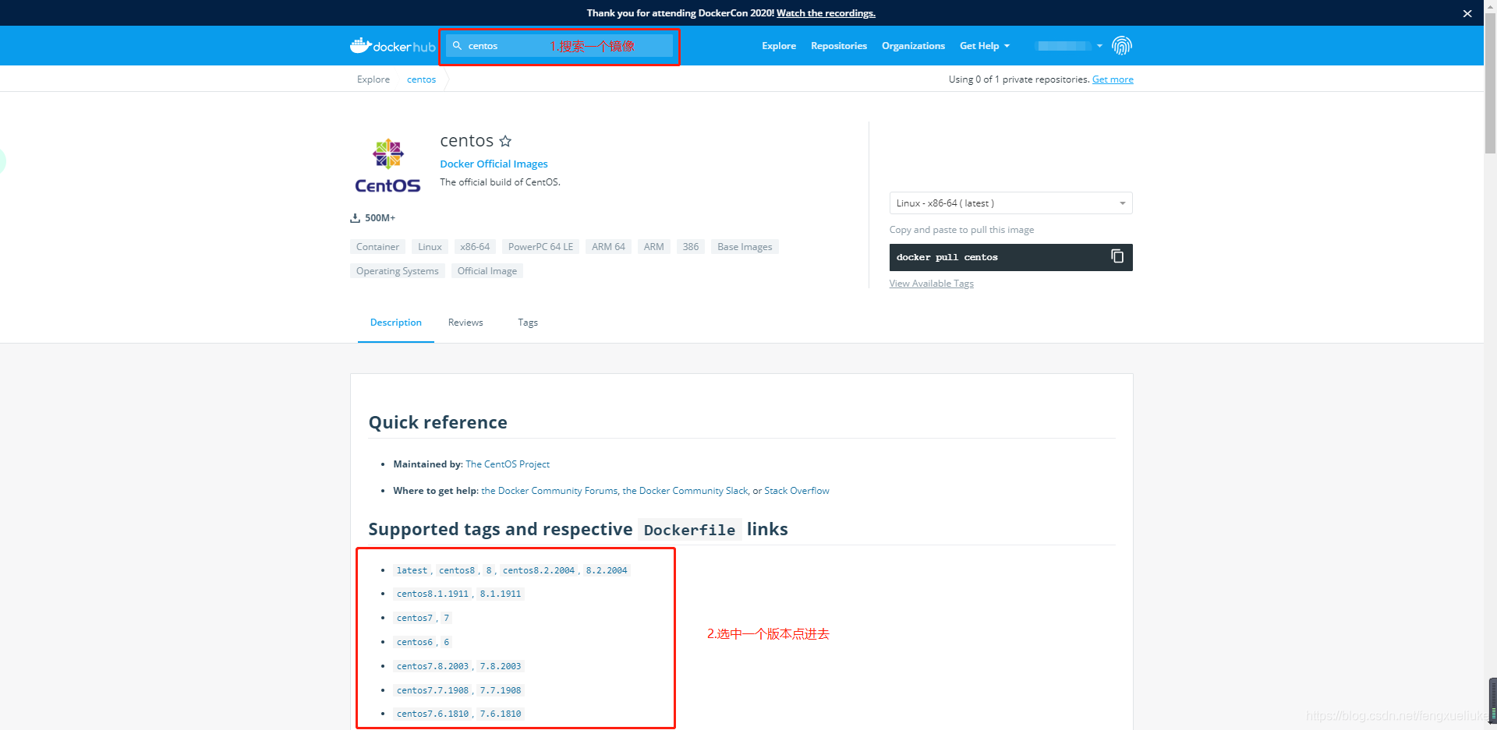Open Watch the recordings link
The width and height of the screenshot is (1497, 730).
coord(826,13)
